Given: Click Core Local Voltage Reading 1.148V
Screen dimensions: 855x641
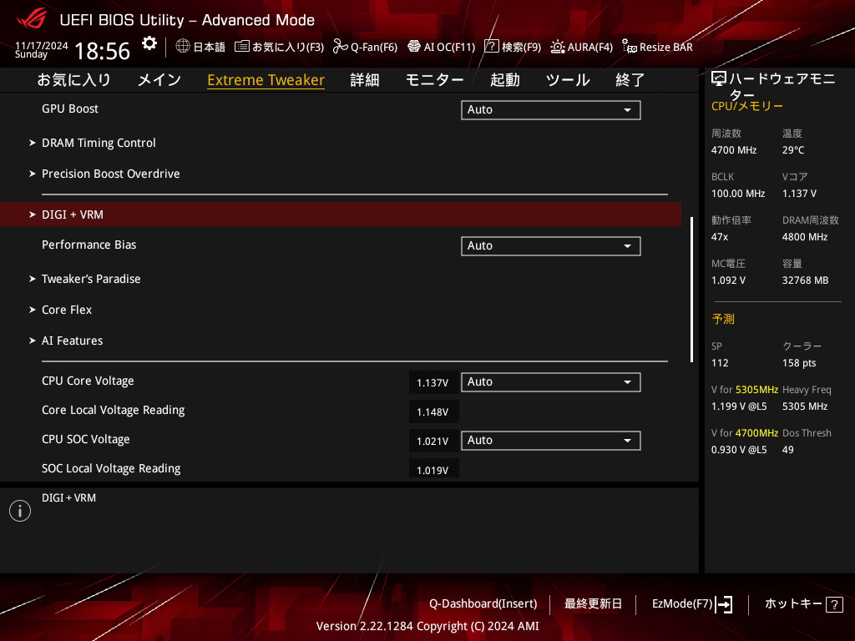Looking at the screenshot, I should point(433,412).
